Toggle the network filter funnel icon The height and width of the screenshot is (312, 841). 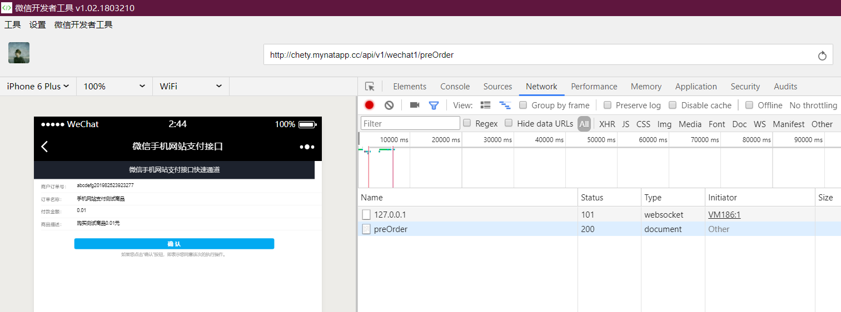point(434,105)
